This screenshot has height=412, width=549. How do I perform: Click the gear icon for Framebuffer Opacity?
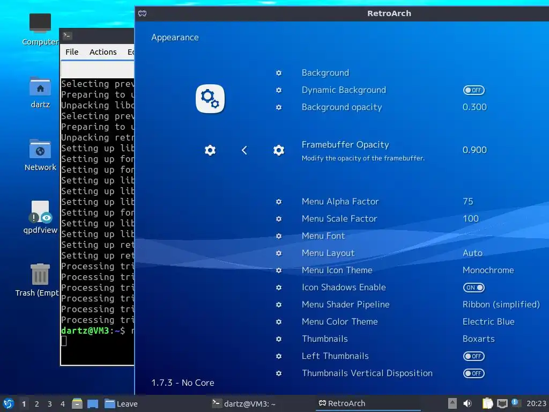[279, 150]
